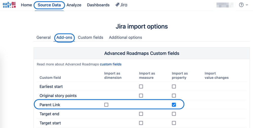The width and height of the screenshot is (253, 128).
Task: Open the Analyze section
Action: coord(74,5)
